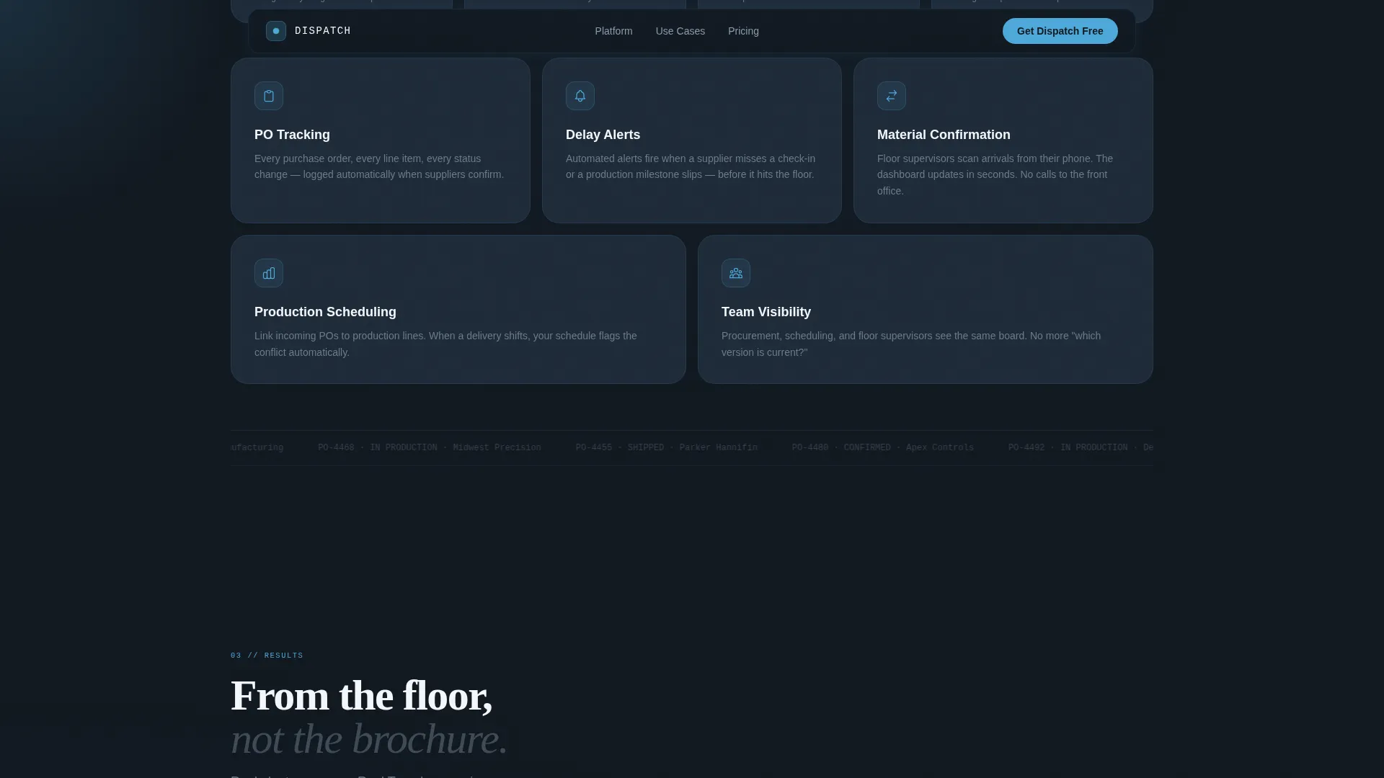Click the PO Tracking description text
1384x778 pixels.
tap(379, 166)
